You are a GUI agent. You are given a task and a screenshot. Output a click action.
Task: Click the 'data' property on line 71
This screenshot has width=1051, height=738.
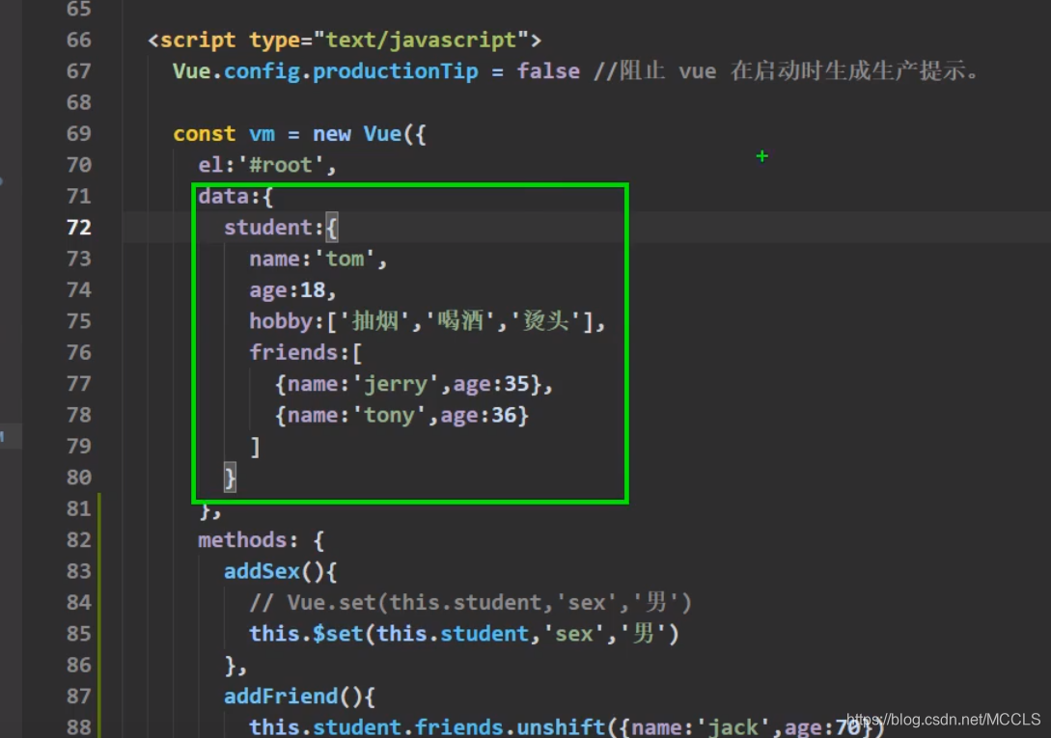[223, 197]
